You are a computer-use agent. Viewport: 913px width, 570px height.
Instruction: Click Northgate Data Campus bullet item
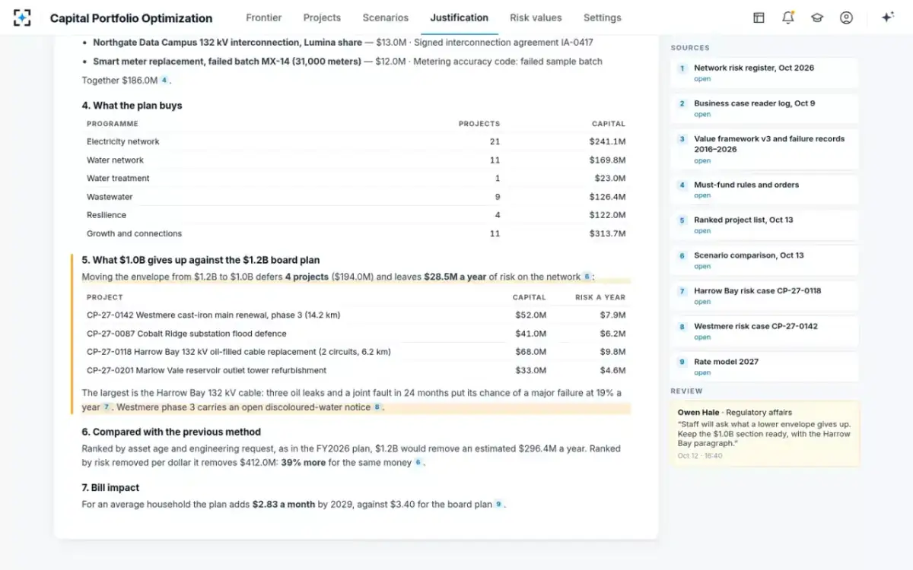click(343, 43)
